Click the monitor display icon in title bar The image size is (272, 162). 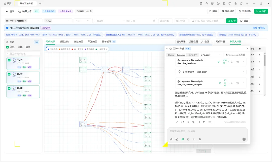click(x=230, y=4)
